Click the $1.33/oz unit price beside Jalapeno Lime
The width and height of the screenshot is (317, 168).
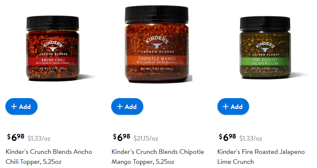point(251,138)
